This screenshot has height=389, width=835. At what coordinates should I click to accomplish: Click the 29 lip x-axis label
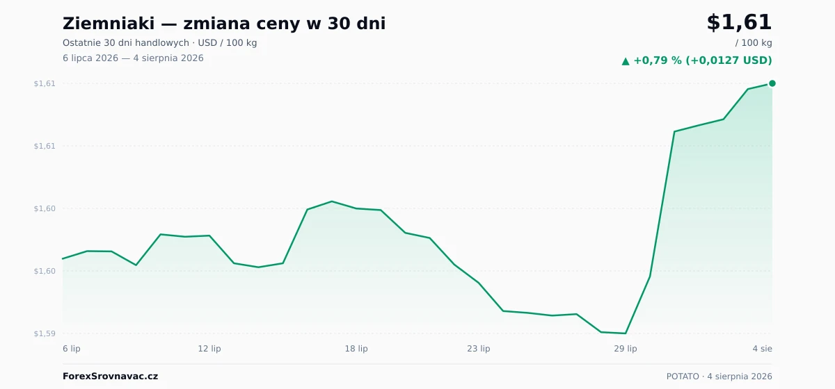(626, 349)
